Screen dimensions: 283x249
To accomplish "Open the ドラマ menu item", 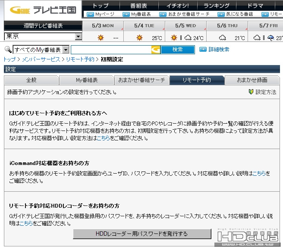I will point(255,6).
